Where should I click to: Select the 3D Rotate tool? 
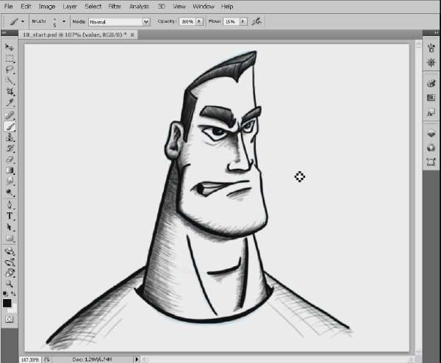click(10, 251)
